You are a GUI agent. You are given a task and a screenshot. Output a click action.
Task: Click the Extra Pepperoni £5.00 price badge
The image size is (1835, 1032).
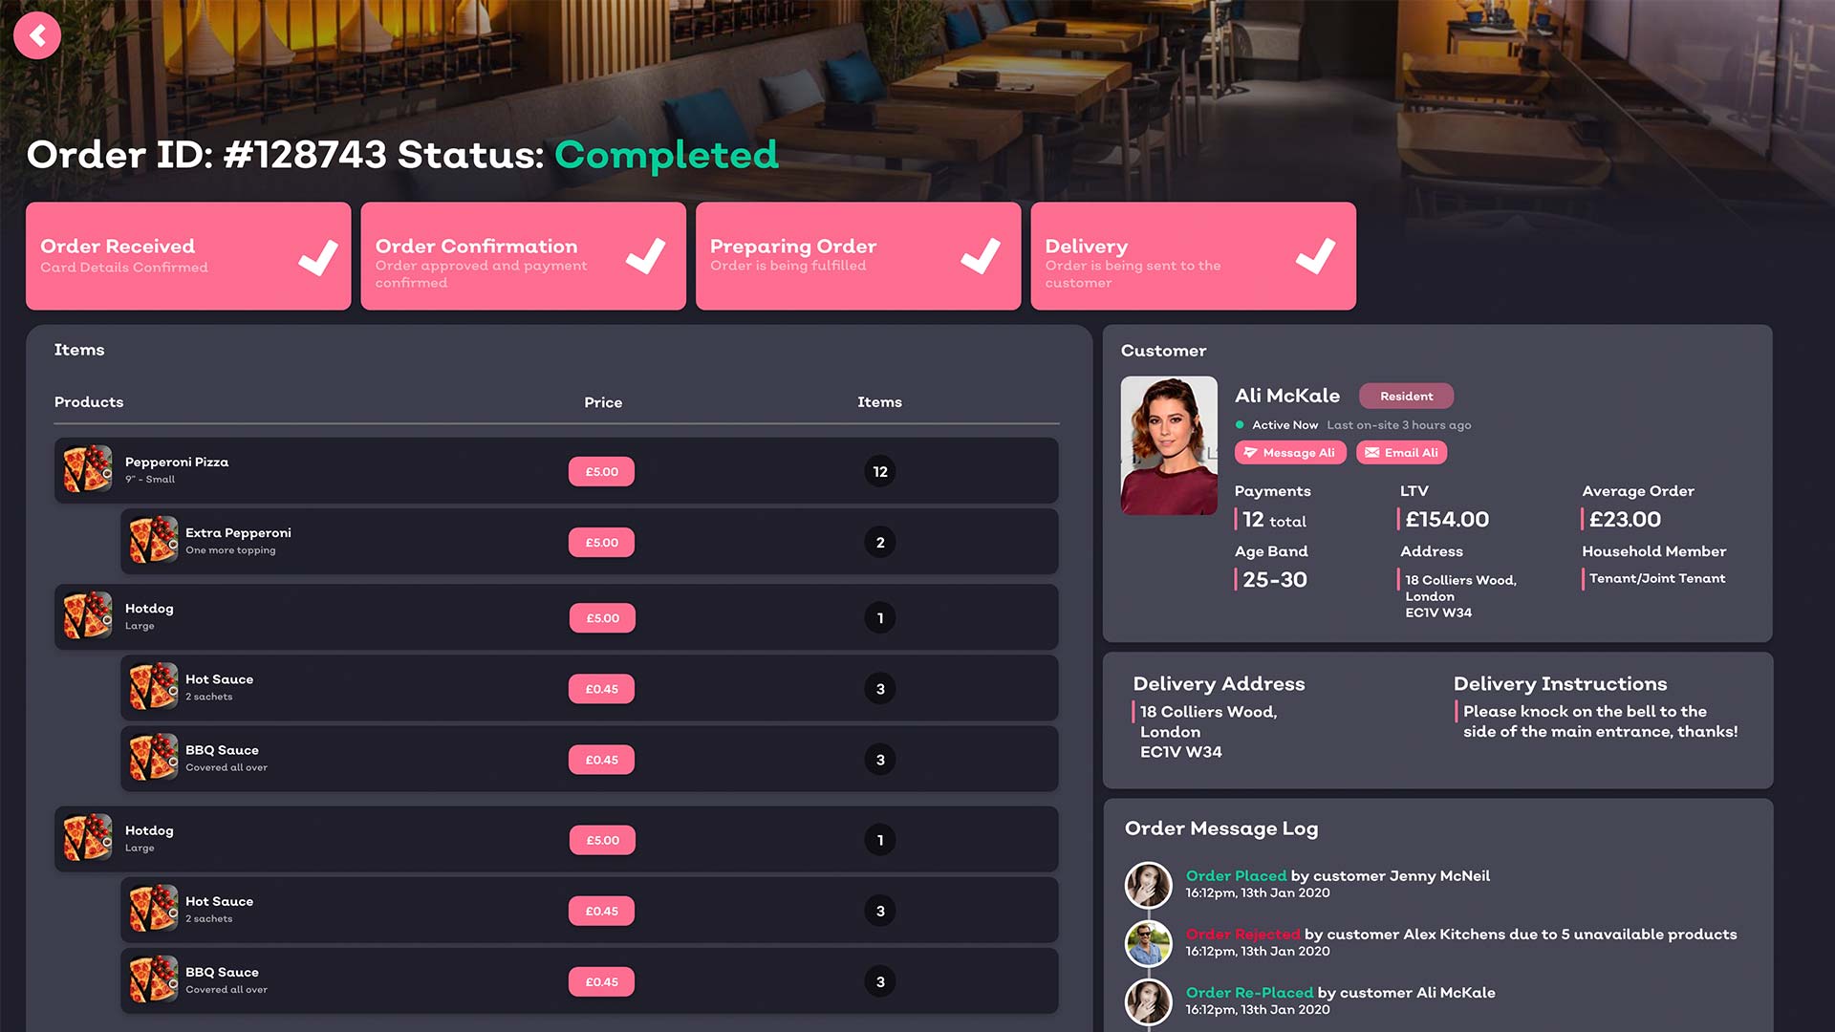pos(601,542)
